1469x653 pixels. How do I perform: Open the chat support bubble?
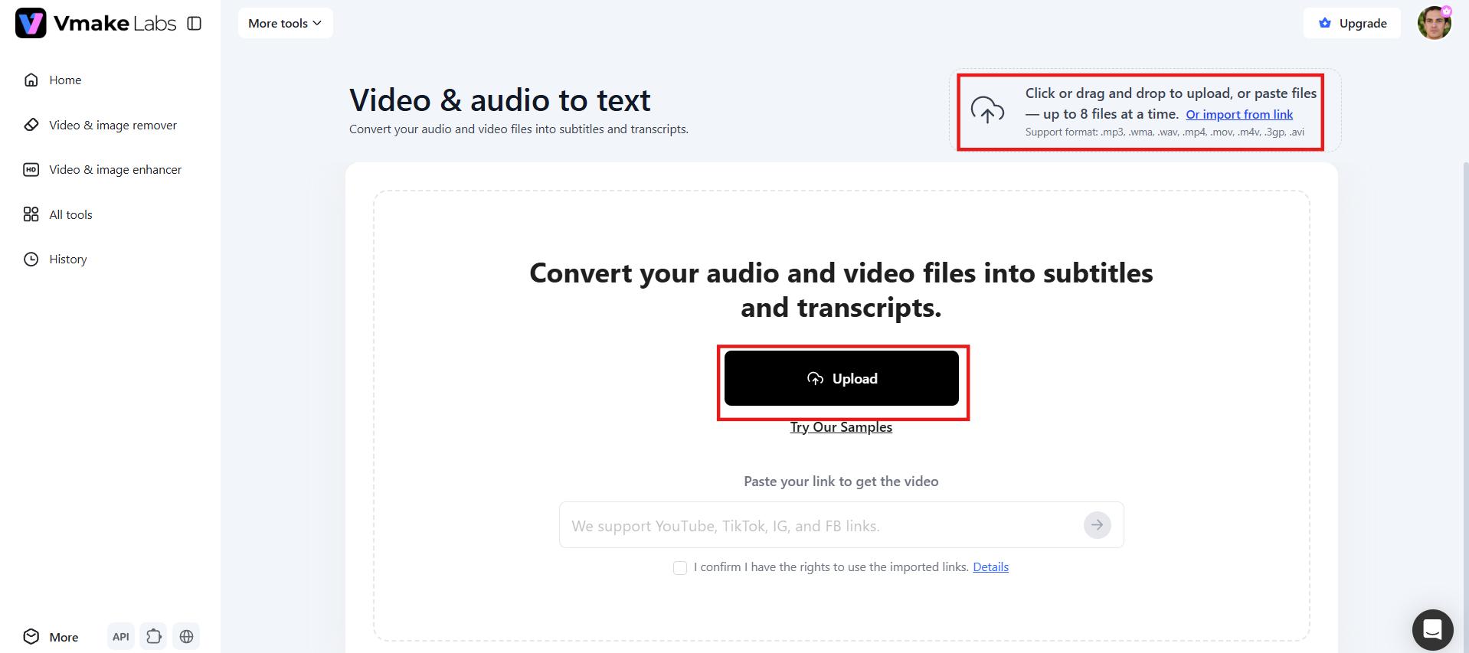(x=1432, y=629)
